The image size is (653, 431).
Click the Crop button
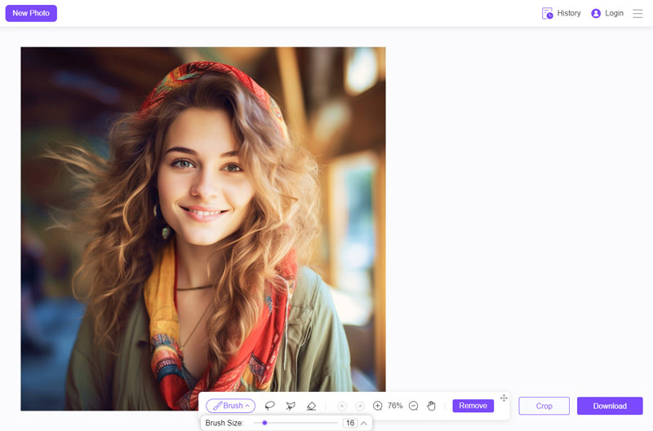544,406
